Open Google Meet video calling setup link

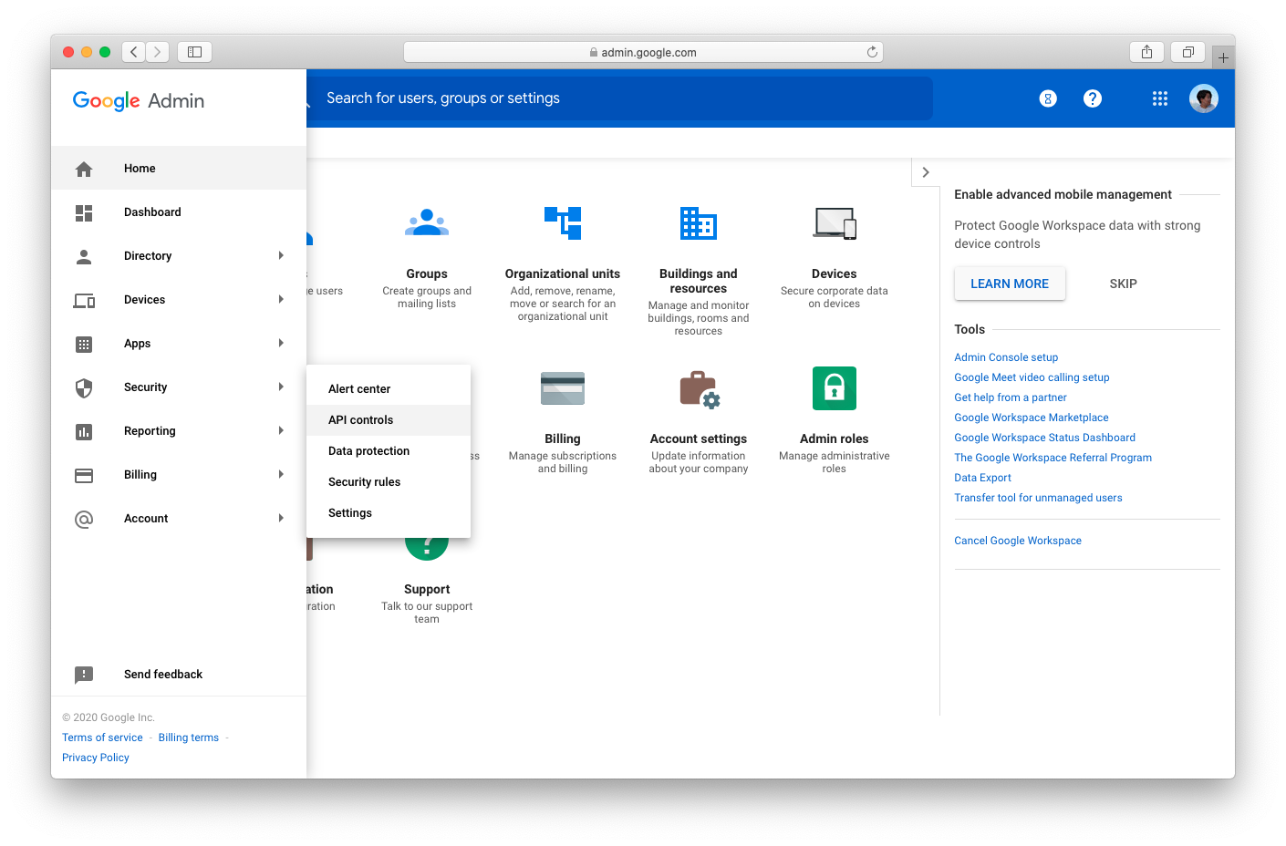pos(1032,377)
